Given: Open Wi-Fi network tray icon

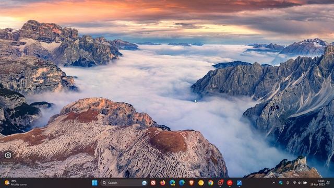Looking at the screenshot, I should coord(294,183).
